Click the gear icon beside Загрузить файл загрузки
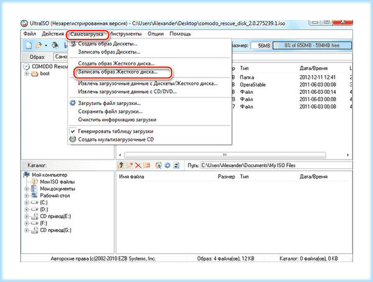Viewport: 373px width, 282px height. [72, 103]
